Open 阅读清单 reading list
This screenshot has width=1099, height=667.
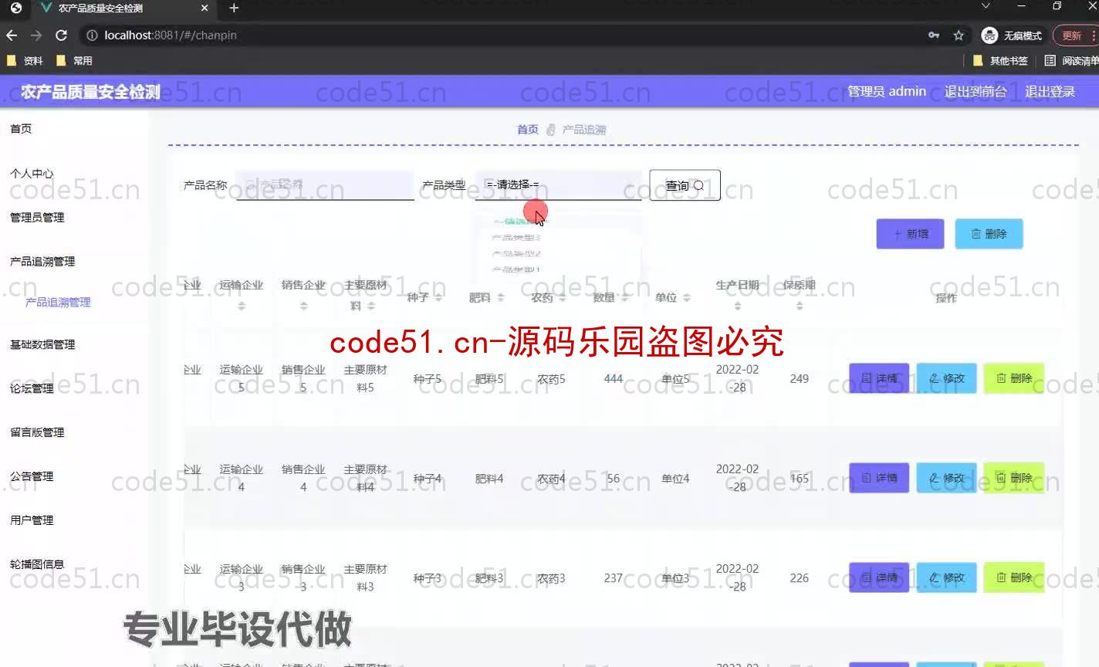point(1071,60)
